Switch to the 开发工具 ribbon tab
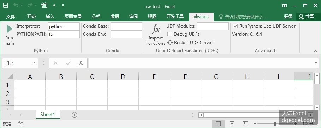The image size is (321, 128). click(175, 17)
